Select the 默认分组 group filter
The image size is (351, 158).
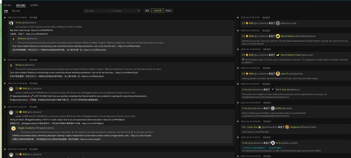pyautogui.click(x=16, y=11)
